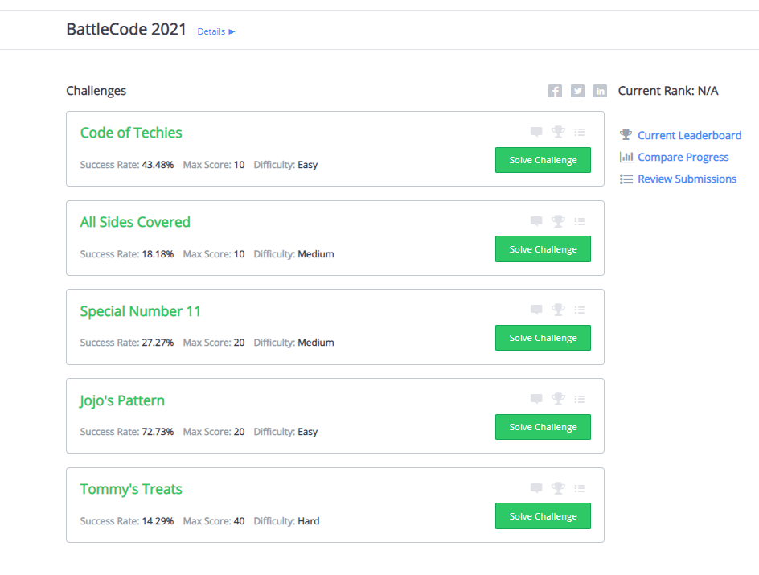Open discussion icon for Code of Techies
Screen dimensions: 759x575
(x=536, y=132)
